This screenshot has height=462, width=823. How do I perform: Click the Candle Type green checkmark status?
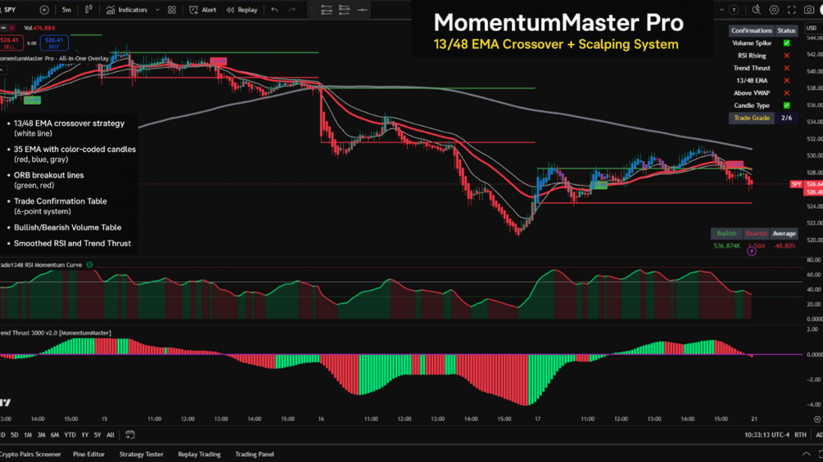click(x=786, y=105)
